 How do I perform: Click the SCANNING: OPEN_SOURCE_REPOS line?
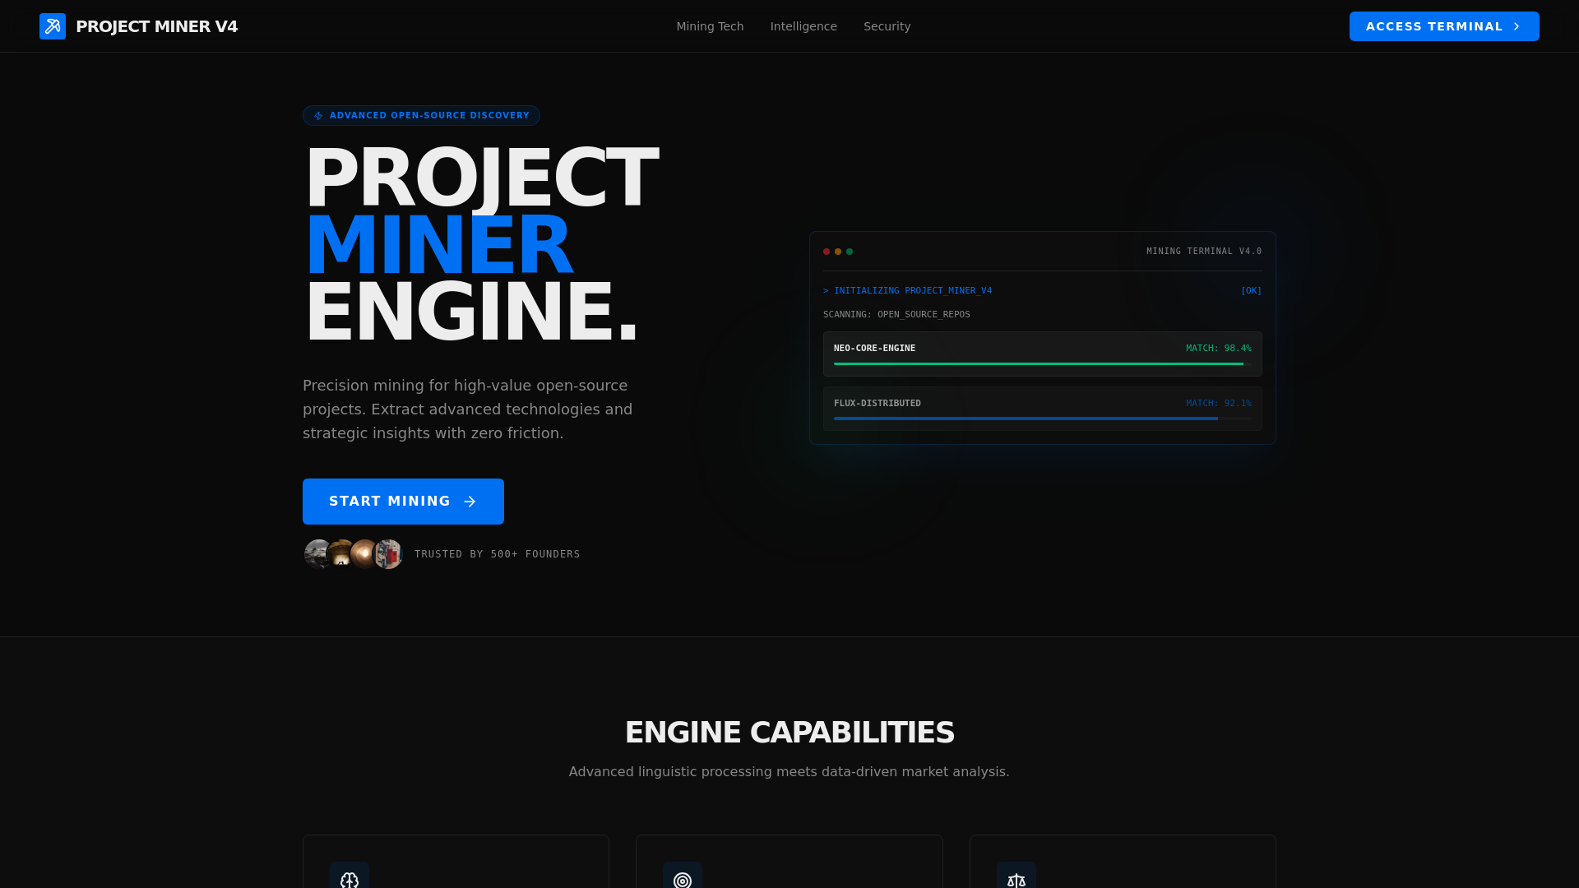pos(896,315)
